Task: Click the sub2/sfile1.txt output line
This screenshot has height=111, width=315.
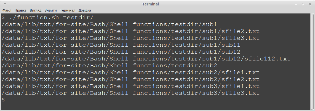Action: point(130,73)
